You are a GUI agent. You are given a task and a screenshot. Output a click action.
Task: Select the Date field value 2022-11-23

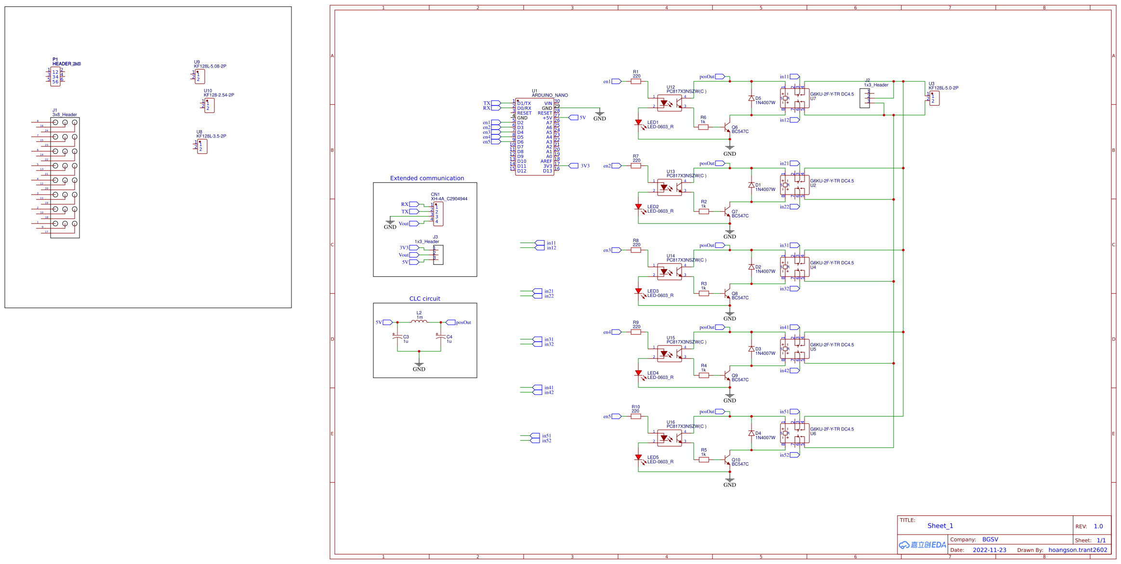click(990, 550)
